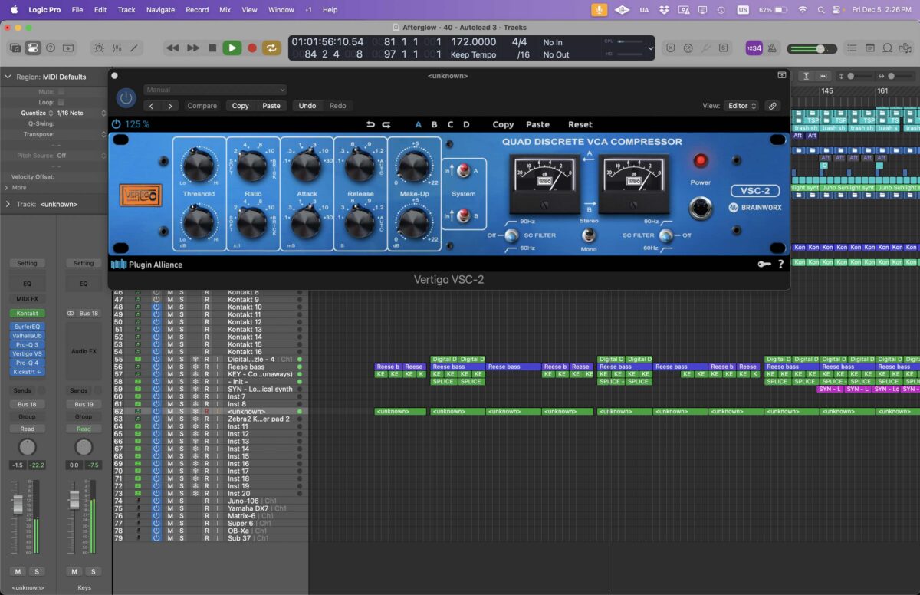Viewport: 920px width, 595px height.
Task: Click the Compare button in the plugin header
Action: coord(202,106)
